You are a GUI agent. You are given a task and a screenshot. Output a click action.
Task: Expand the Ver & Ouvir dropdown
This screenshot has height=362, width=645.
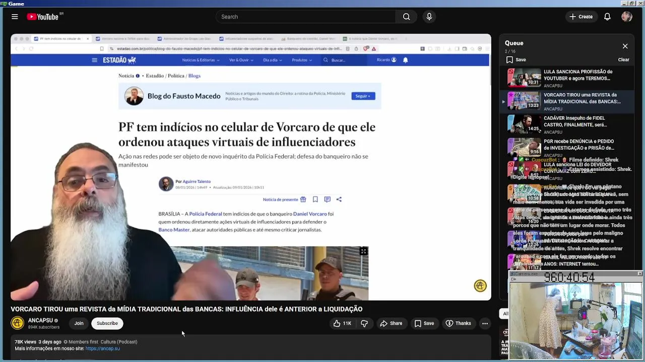tap(241, 60)
